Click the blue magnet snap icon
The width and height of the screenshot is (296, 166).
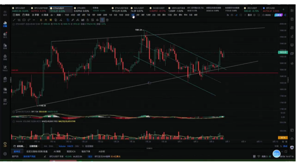[68, 20]
